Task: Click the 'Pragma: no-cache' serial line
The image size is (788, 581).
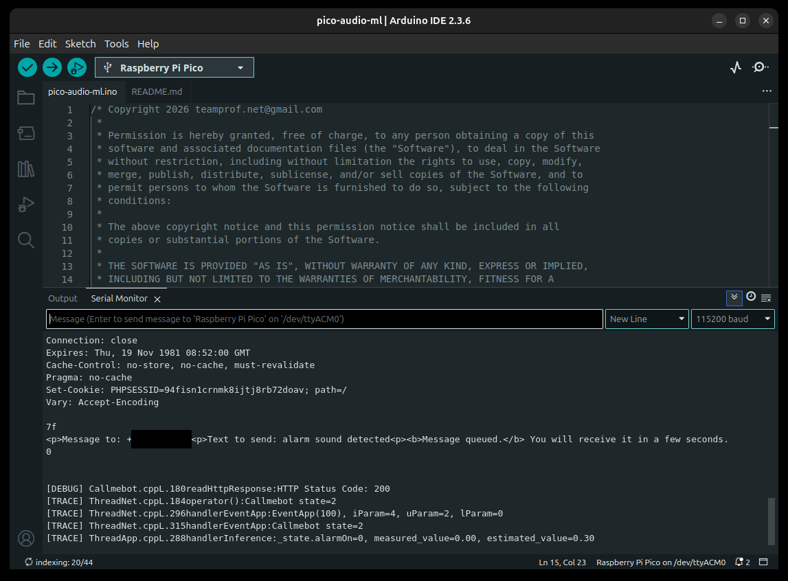Action: point(89,378)
